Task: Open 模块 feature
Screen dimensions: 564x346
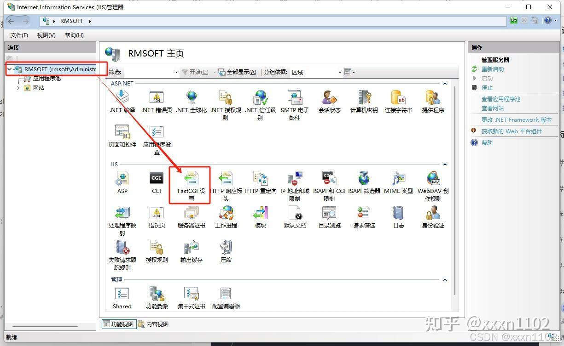Action: coord(260,217)
